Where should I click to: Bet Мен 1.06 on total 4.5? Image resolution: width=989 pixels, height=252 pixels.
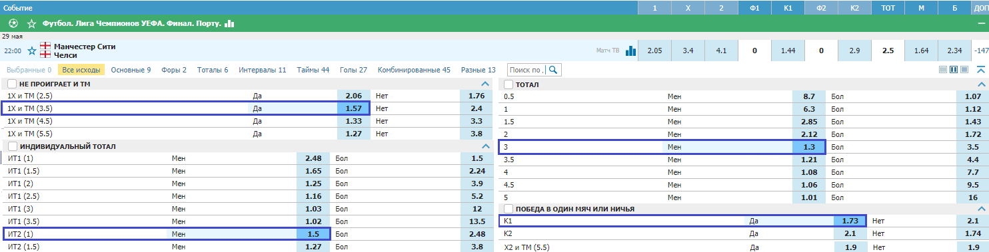tap(809, 185)
